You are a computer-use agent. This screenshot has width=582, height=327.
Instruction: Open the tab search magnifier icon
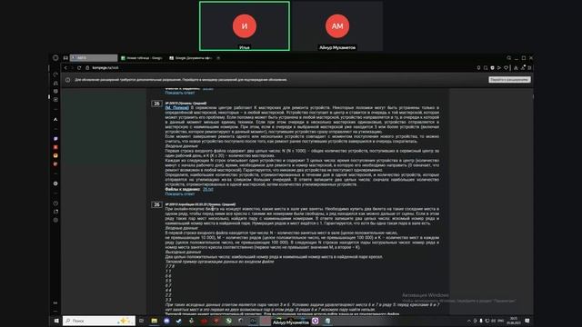509,58
